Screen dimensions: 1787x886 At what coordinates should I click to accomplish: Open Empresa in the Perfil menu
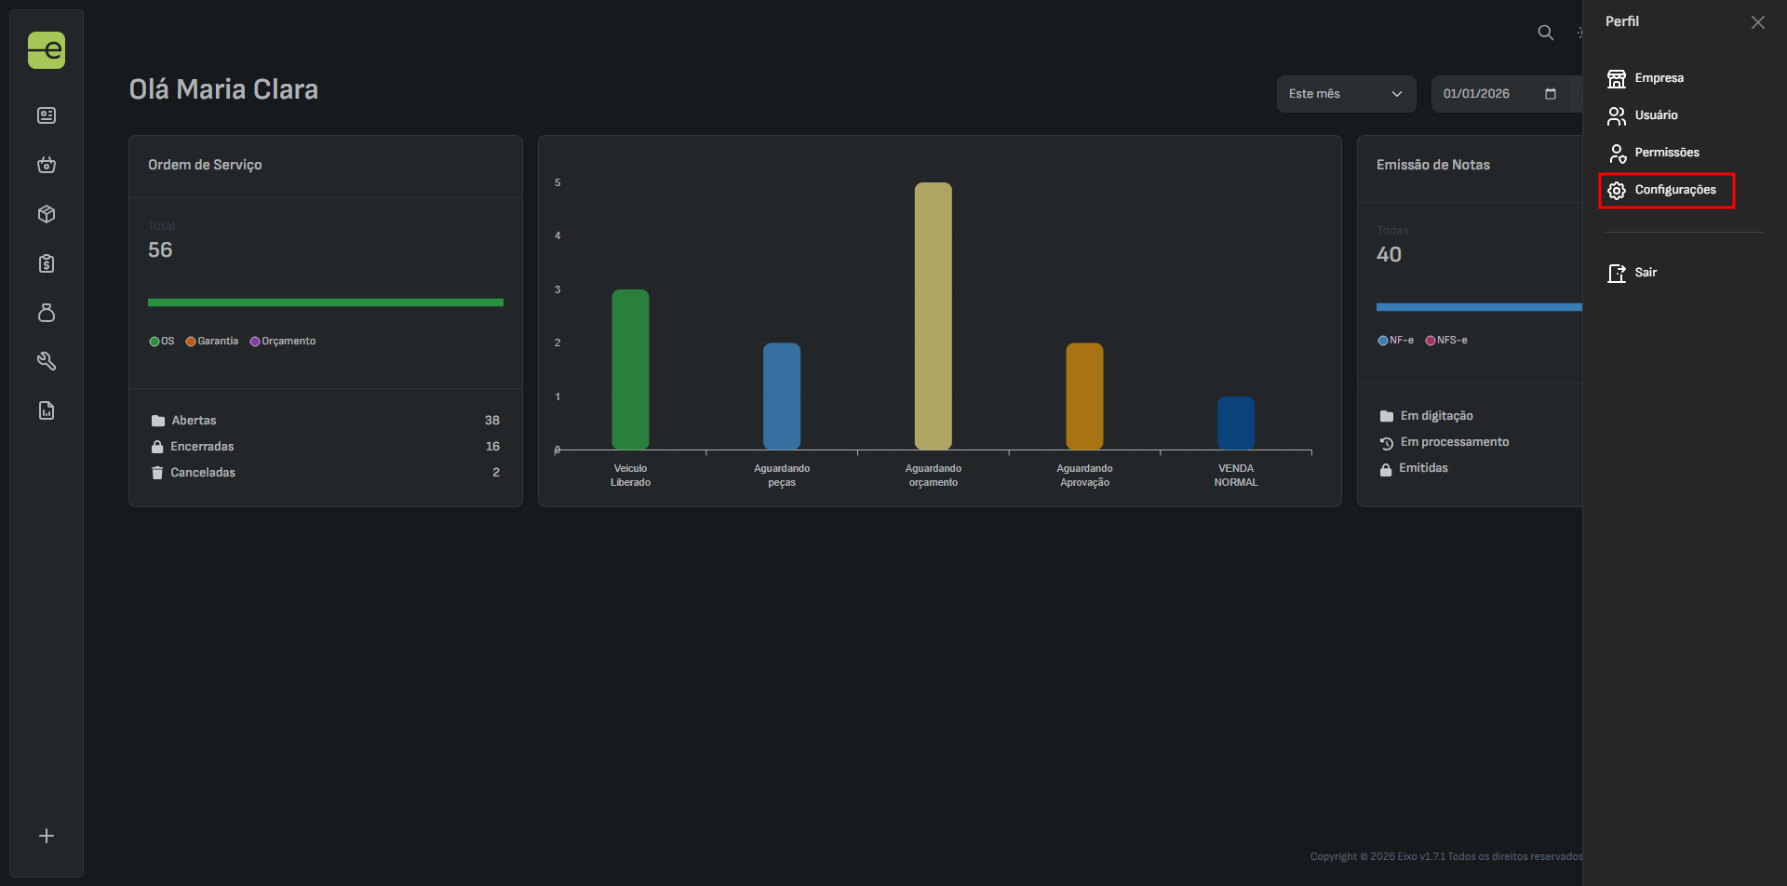(1658, 78)
